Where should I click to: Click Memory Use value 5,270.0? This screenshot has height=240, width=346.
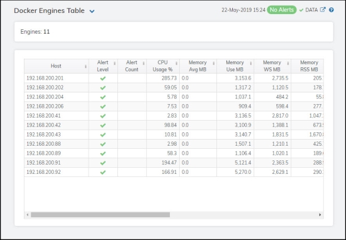coord(243,172)
